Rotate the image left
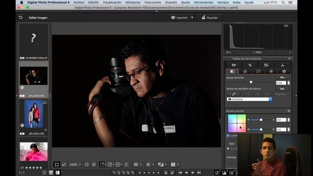 pyautogui.click(x=166, y=173)
